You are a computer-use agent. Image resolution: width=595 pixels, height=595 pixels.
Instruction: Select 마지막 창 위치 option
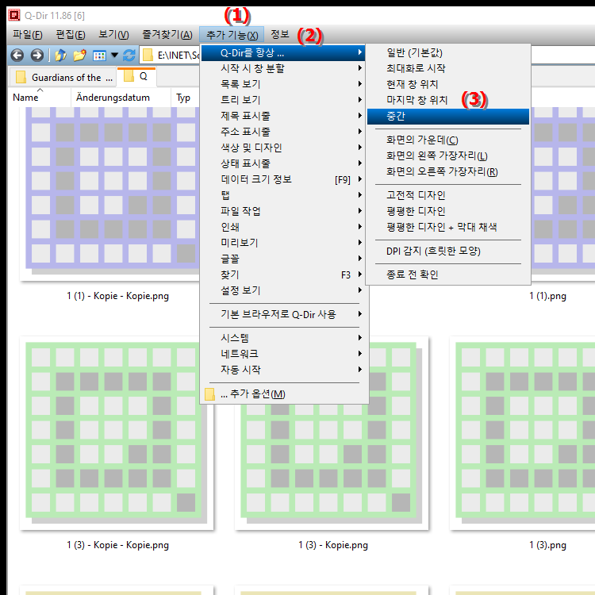coord(448,100)
